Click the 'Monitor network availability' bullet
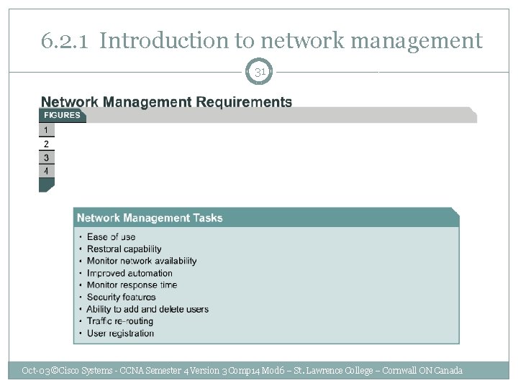The width and height of the screenshot is (518, 388). pos(142,261)
